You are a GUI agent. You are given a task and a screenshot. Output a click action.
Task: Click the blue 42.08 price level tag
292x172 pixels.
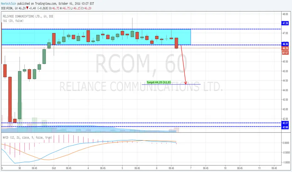[285, 127]
